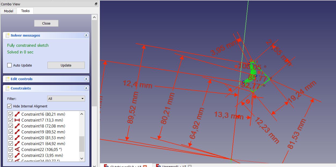
Task: Float the Combo View panel
Action: [96, 4]
